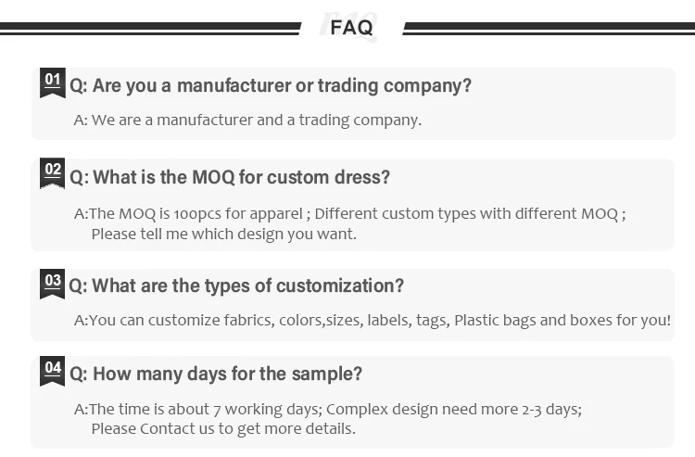This screenshot has height=457, width=695.
Task: Click the 01 number badge
Action: (x=53, y=82)
